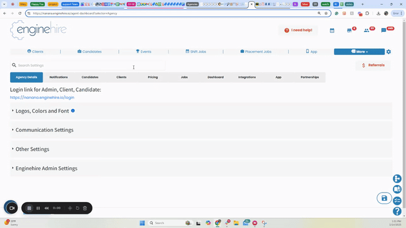This screenshot has width=406, height=228.
Task: Pause the screen recording
Action: tap(38, 208)
